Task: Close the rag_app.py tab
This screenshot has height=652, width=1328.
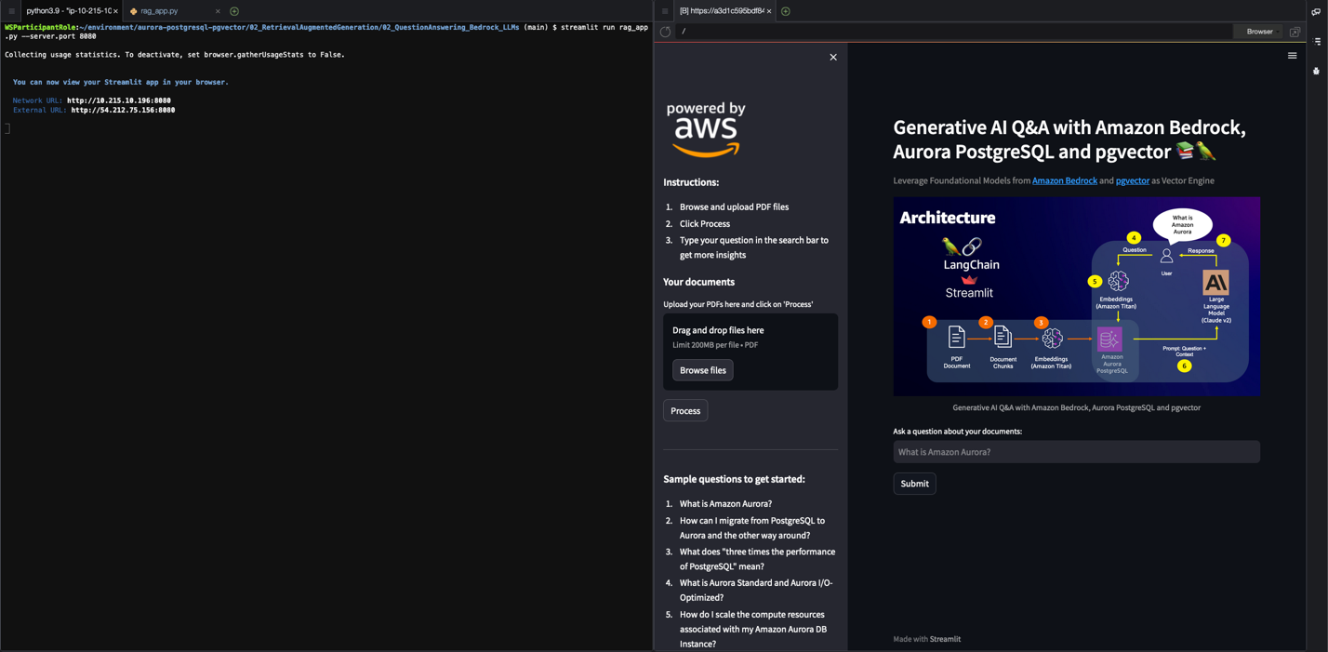Action: click(218, 11)
